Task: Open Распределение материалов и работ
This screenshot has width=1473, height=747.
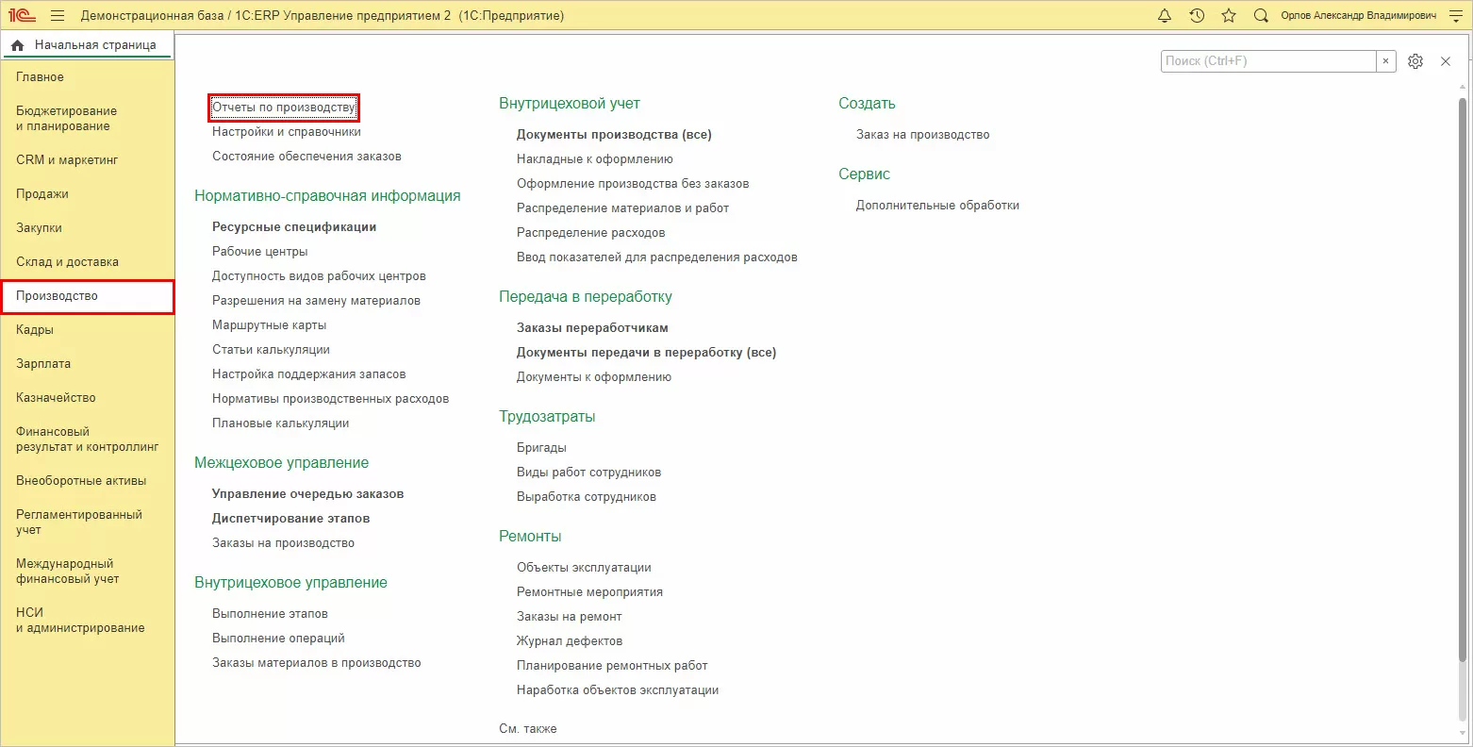Action: coord(622,208)
